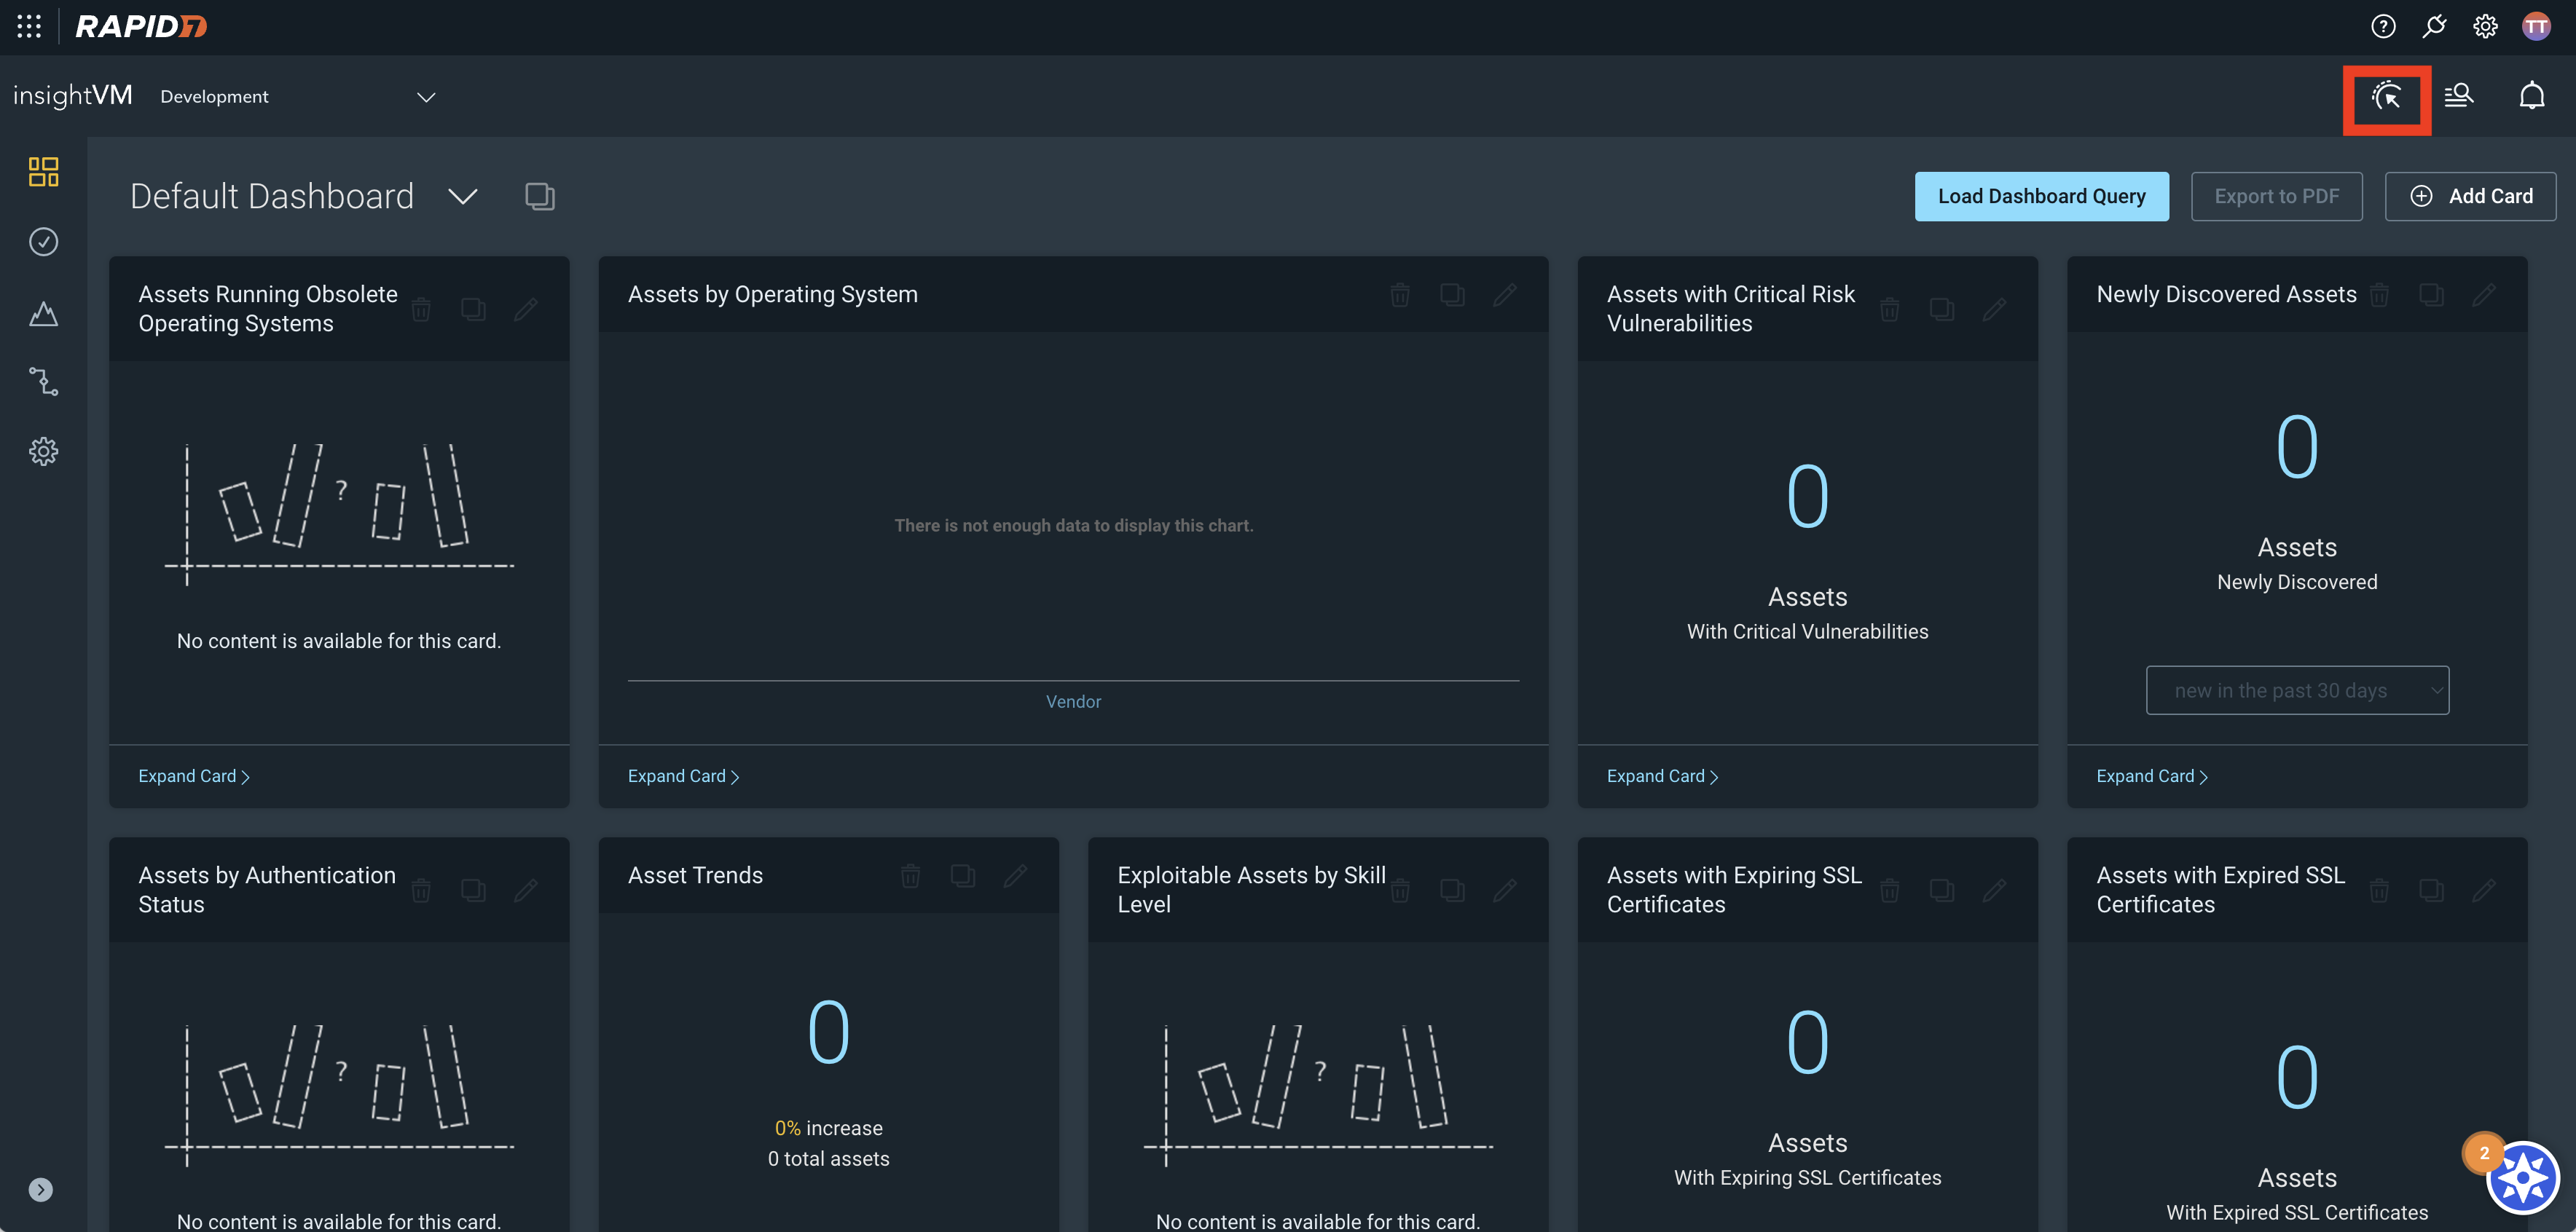Delete the Asset Trends card

(910, 876)
